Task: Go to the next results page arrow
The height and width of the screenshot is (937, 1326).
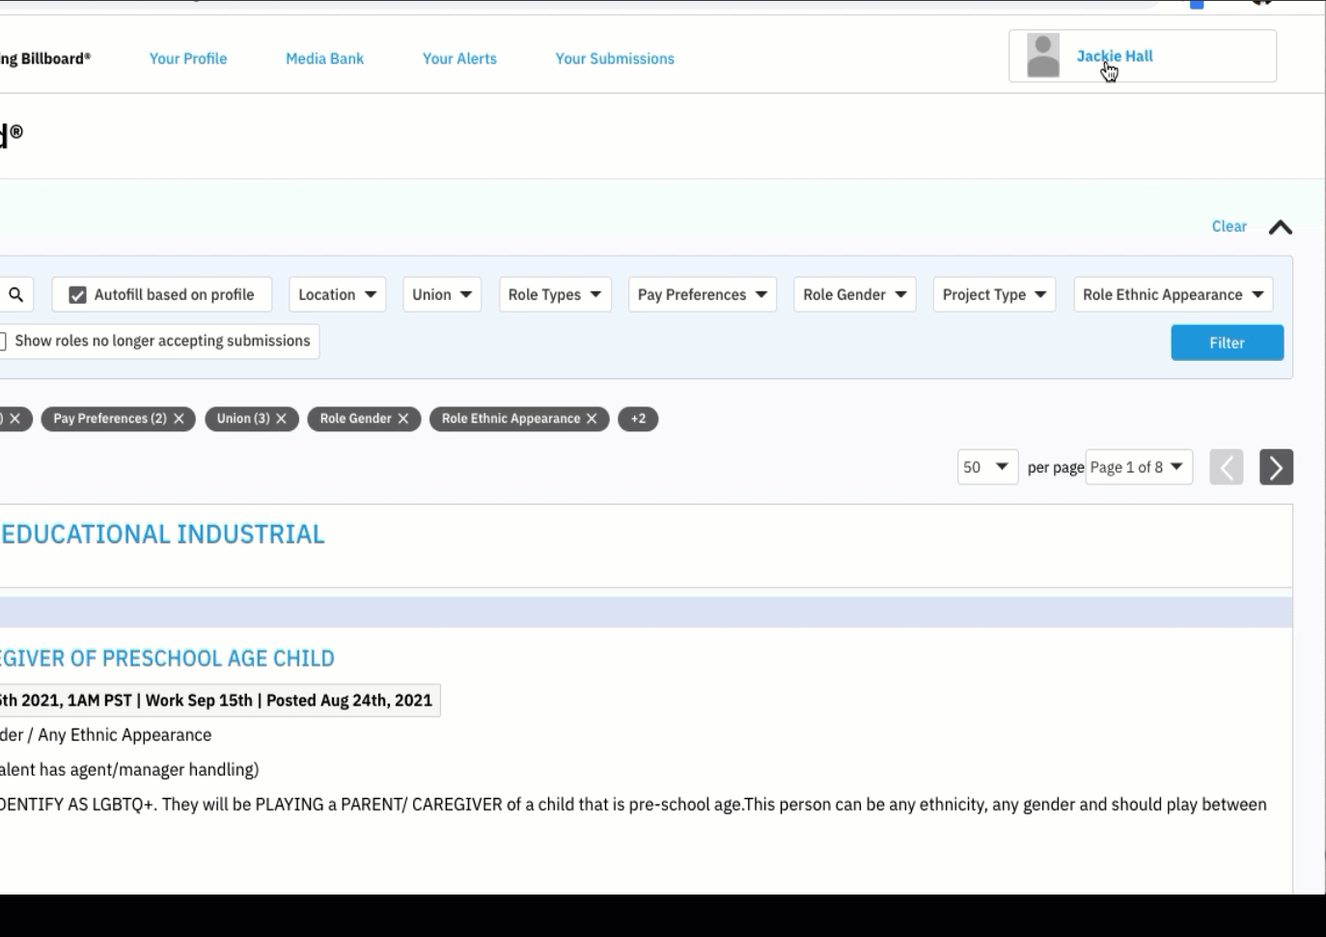Action: click(1276, 467)
